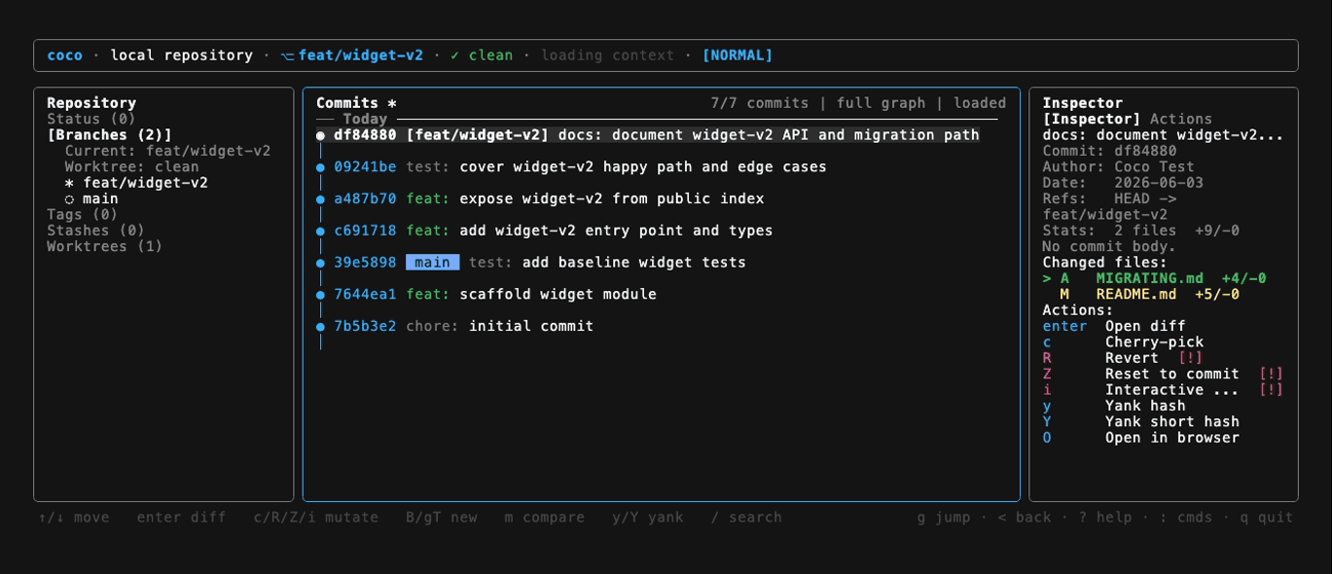Image resolution: width=1332 pixels, height=574 pixels.
Task: Switch to the Inspector tab
Action: click(1091, 119)
